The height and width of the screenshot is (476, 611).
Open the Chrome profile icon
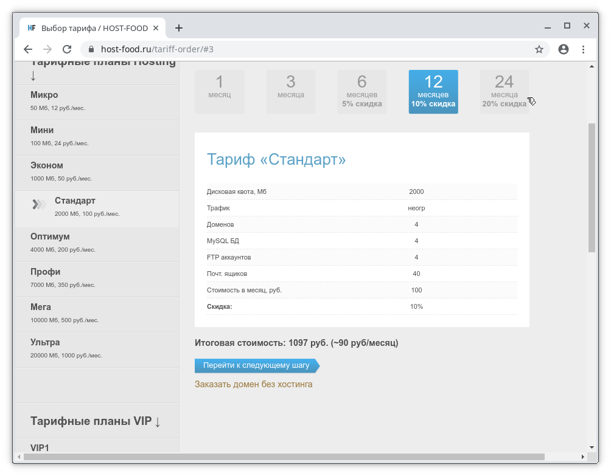click(564, 49)
